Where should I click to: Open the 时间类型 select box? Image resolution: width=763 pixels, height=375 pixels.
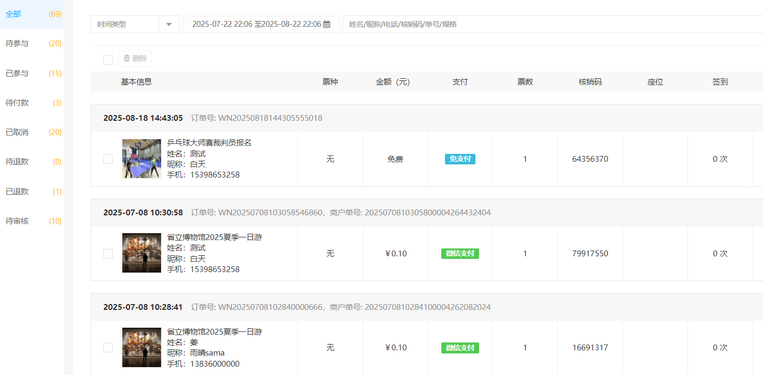135,24
